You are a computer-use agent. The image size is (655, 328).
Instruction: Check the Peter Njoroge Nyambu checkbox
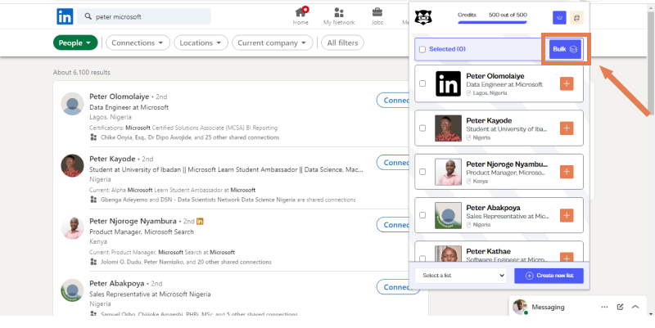tap(422, 172)
